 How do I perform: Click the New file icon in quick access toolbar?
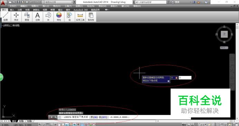[x=10, y=2]
